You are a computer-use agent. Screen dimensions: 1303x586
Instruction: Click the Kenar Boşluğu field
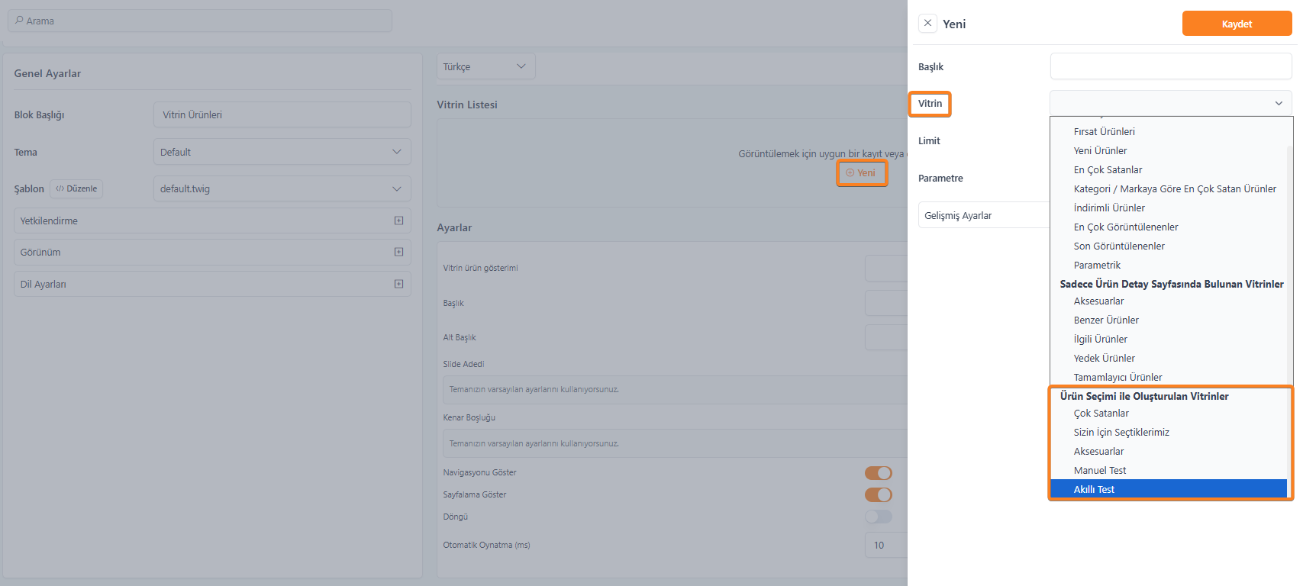click(675, 443)
